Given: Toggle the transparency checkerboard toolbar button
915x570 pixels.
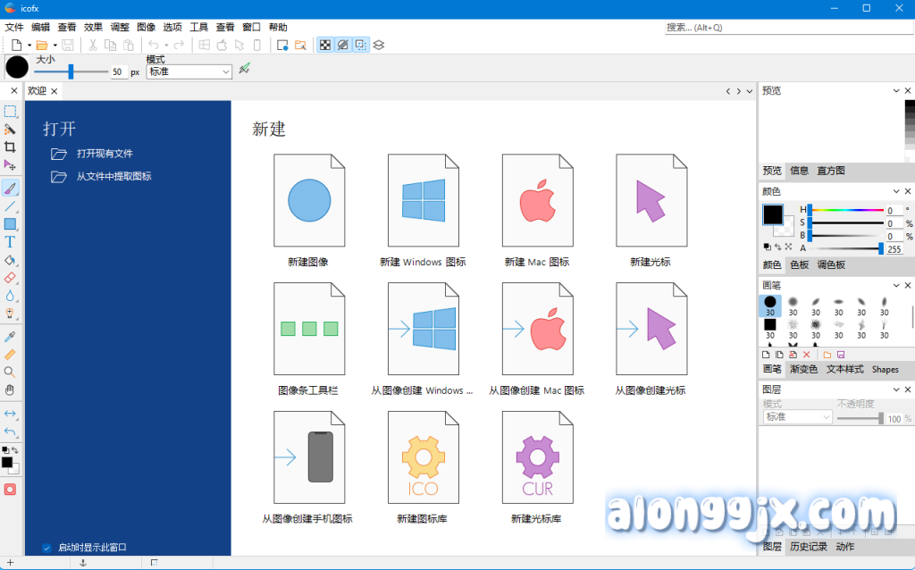Looking at the screenshot, I should point(325,45).
